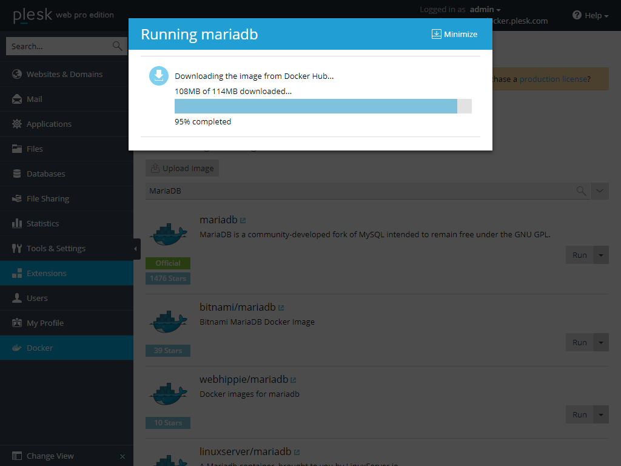The height and width of the screenshot is (466, 621).
Task: Click the Help question mark icon
Action: pos(577,15)
